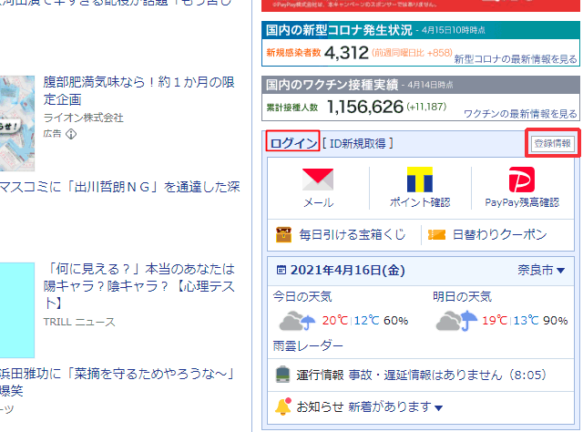Click the T-Point check icon
Image resolution: width=583 pixels, height=432 pixels.
tap(420, 180)
